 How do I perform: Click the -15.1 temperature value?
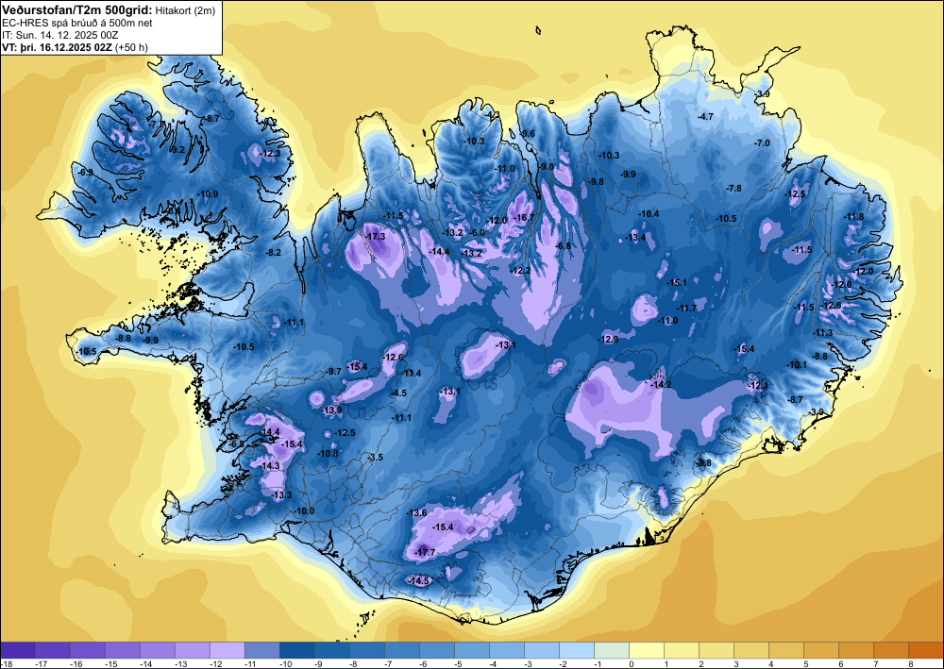tap(677, 283)
